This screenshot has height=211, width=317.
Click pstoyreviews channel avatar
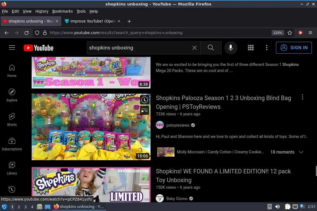[160, 125]
